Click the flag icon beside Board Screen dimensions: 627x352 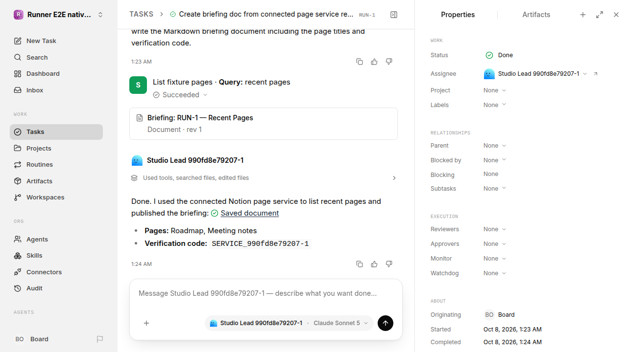pos(100,339)
